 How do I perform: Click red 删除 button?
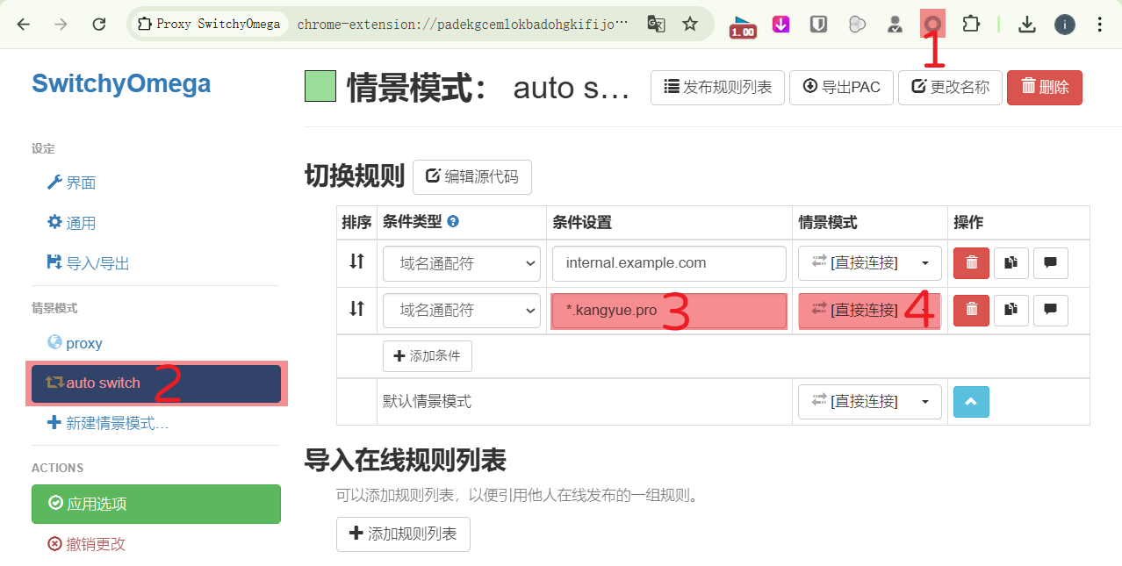(x=1045, y=88)
